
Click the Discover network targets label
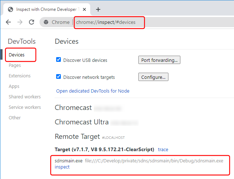[x=89, y=77]
